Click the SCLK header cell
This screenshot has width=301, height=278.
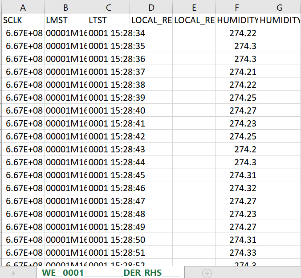coord(23,20)
